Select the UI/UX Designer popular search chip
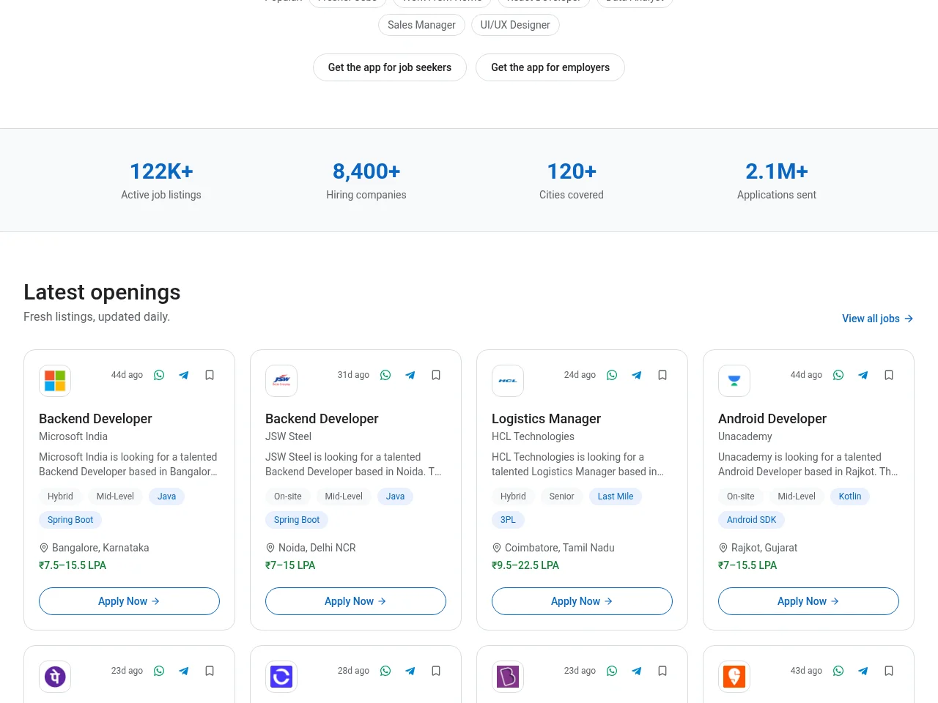The width and height of the screenshot is (938, 703). [x=515, y=25]
